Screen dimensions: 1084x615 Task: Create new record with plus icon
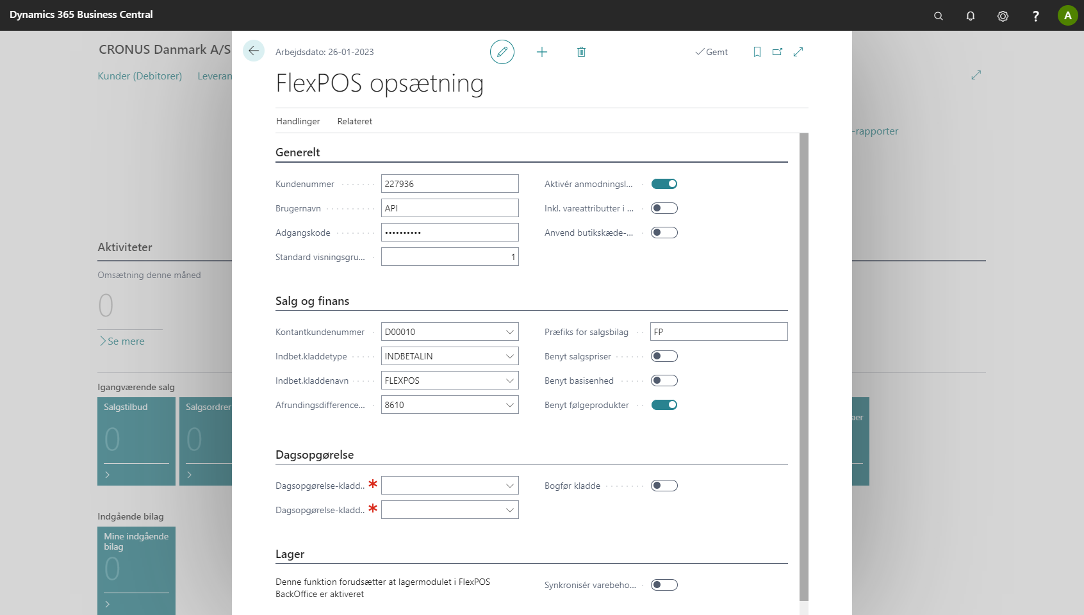[x=542, y=52]
